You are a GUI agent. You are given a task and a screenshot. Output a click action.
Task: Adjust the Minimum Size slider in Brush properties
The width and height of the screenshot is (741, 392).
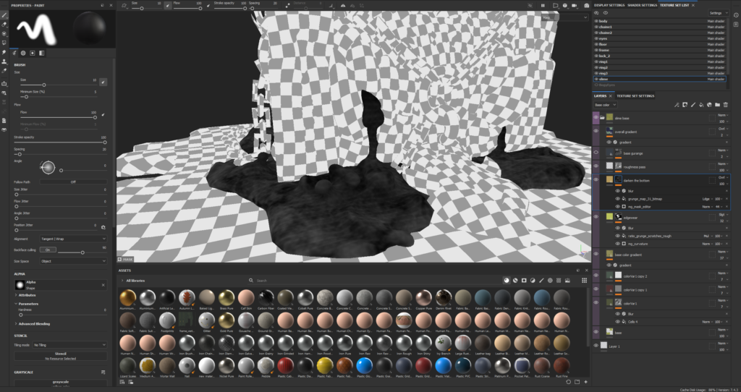click(59, 96)
